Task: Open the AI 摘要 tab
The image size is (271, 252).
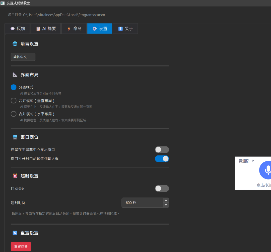Action: (x=46, y=29)
